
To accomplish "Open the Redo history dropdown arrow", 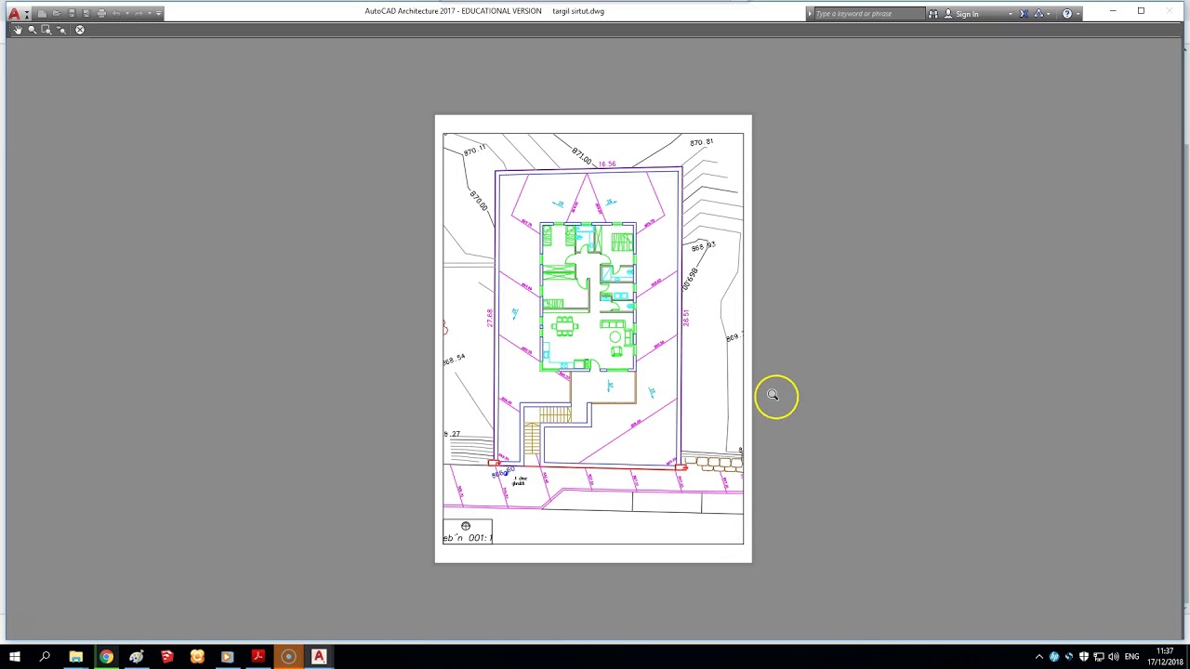I will [x=150, y=14].
